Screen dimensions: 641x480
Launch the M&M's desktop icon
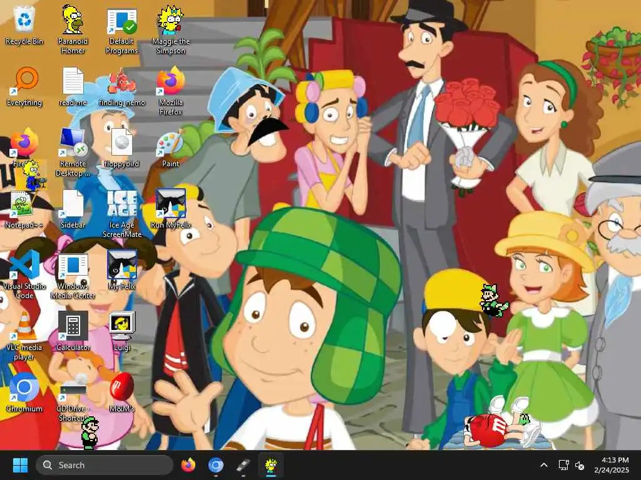coord(122,392)
